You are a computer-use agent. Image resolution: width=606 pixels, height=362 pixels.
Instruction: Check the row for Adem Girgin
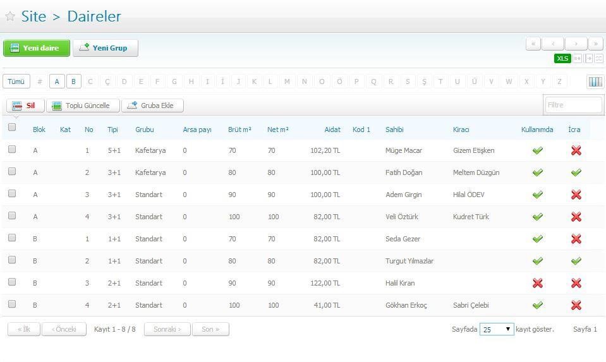(x=12, y=193)
